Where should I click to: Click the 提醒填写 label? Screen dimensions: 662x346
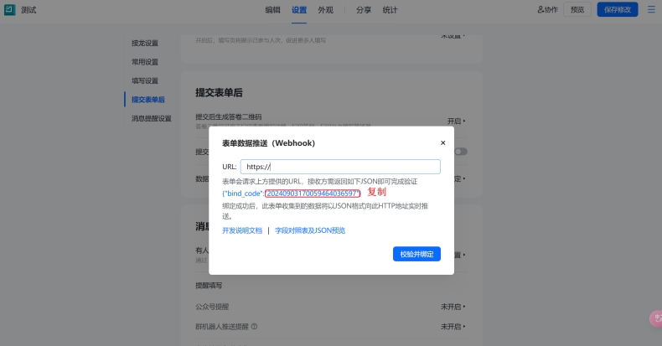click(x=209, y=286)
